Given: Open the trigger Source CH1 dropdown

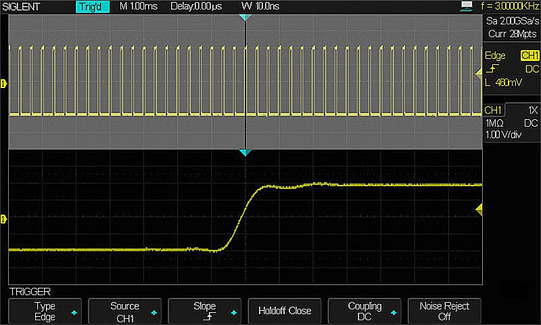Looking at the screenshot, I should click(124, 311).
